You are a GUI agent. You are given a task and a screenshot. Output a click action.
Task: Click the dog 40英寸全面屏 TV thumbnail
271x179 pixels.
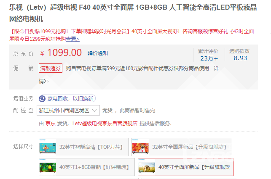[147, 167]
